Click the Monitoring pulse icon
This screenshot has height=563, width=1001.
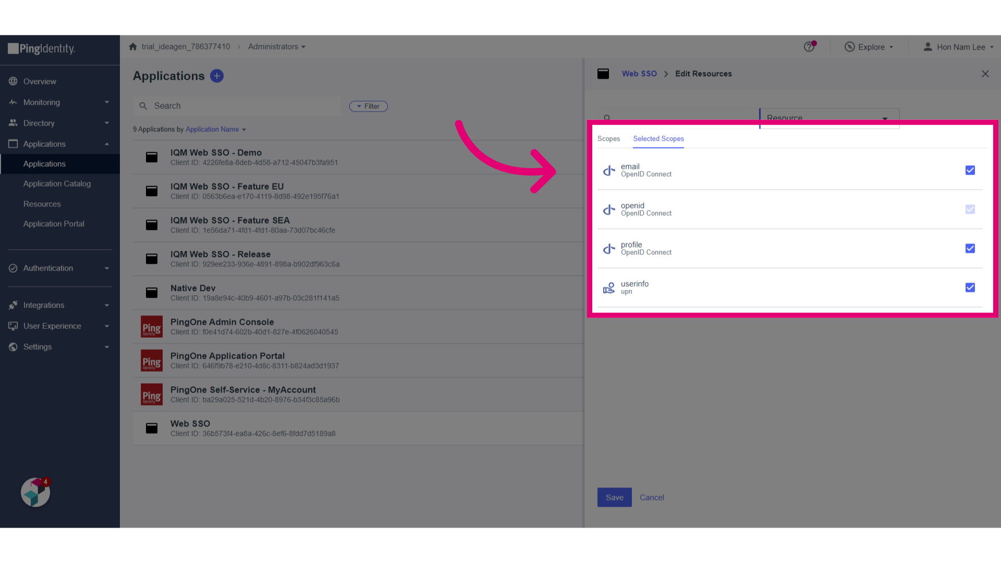(x=13, y=102)
